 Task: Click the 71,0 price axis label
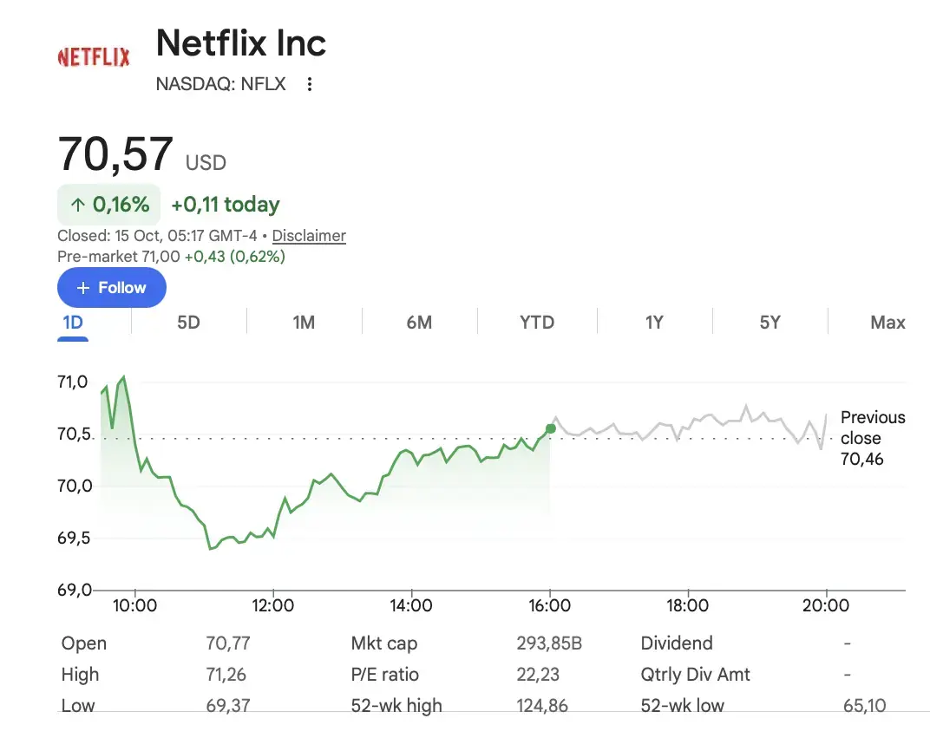[x=72, y=382]
